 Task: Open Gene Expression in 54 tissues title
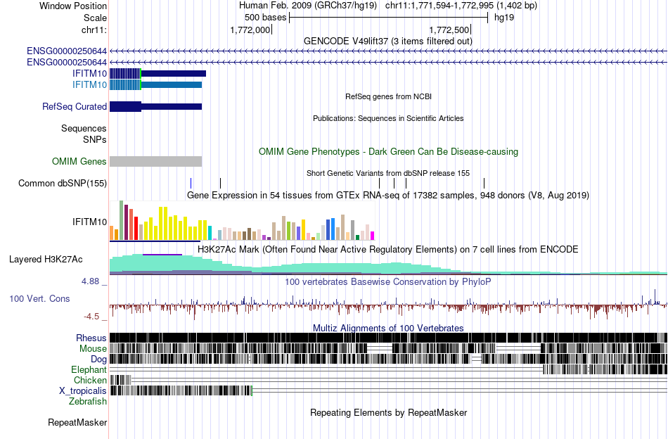tap(388, 195)
